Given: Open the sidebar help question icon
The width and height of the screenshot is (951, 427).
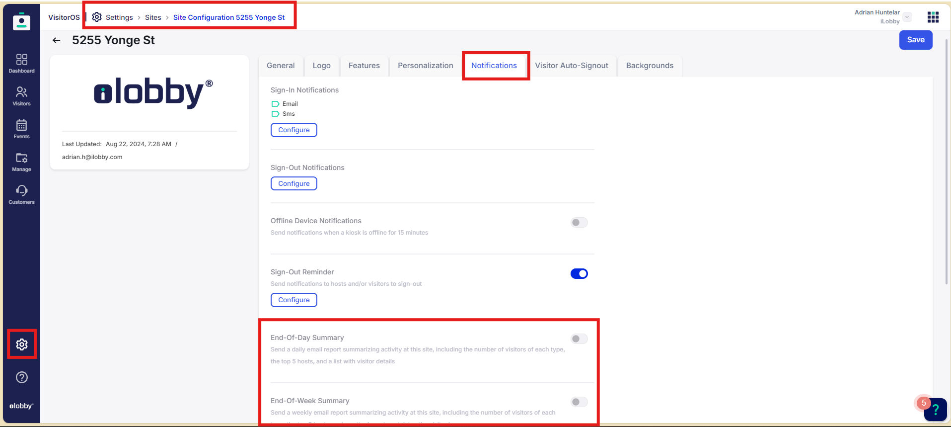Looking at the screenshot, I should 22,377.
